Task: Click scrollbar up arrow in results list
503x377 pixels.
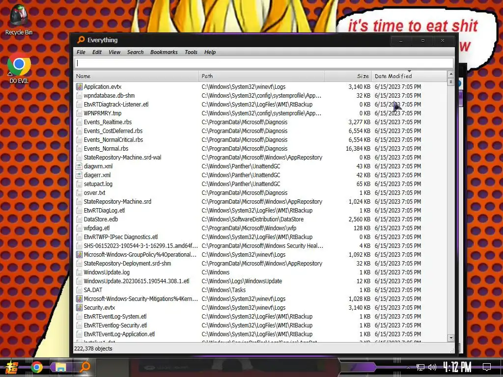Action: pyautogui.click(x=451, y=74)
